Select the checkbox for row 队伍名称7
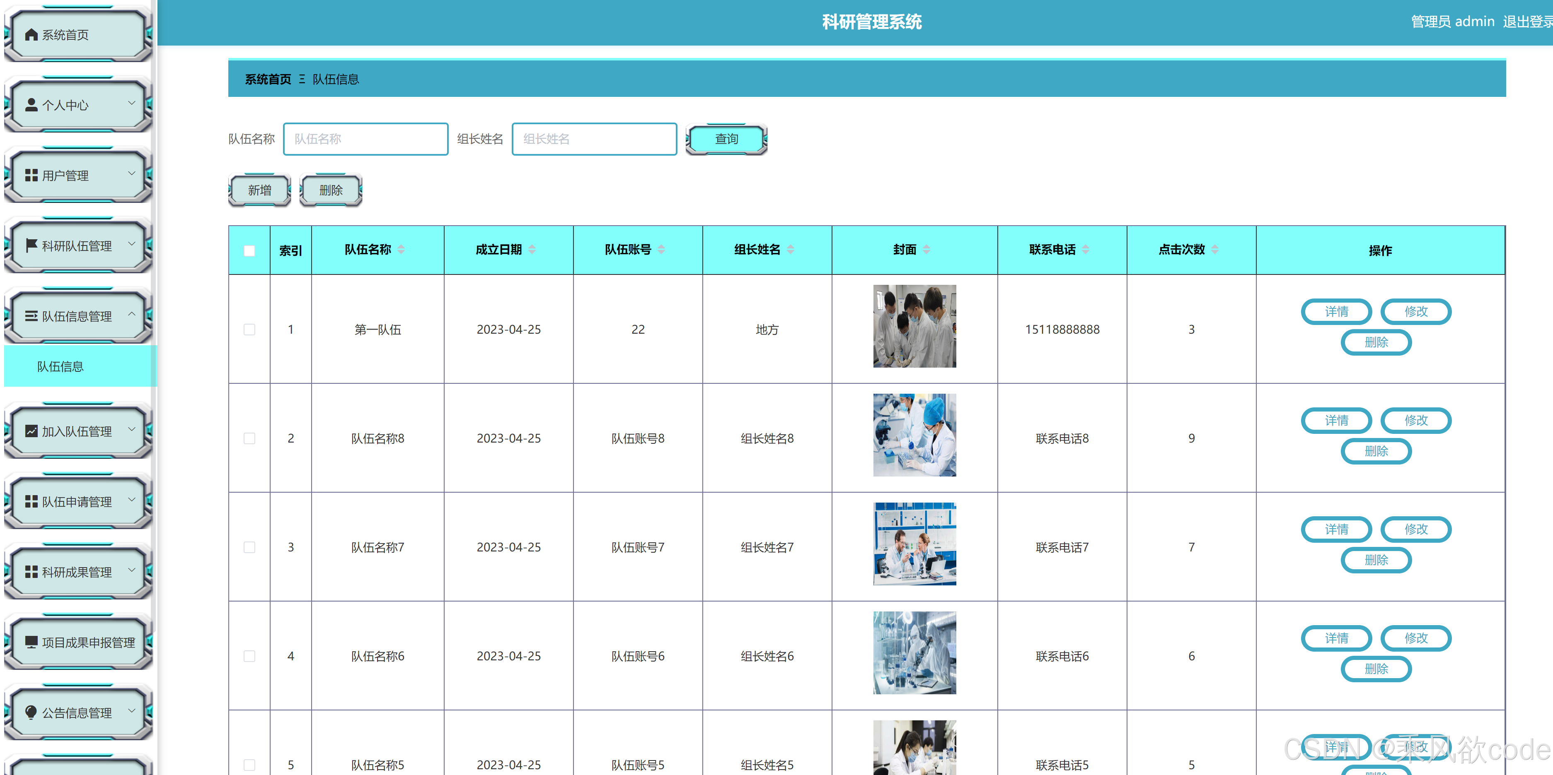Viewport: 1553px width, 775px height. tap(249, 547)
